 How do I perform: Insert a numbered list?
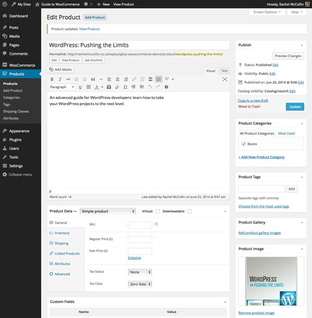(x=85, y=79)
